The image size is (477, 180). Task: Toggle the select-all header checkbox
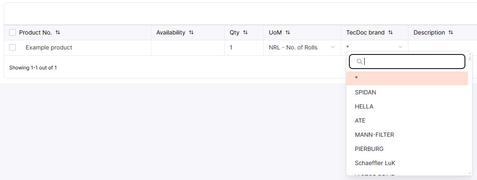12,32
